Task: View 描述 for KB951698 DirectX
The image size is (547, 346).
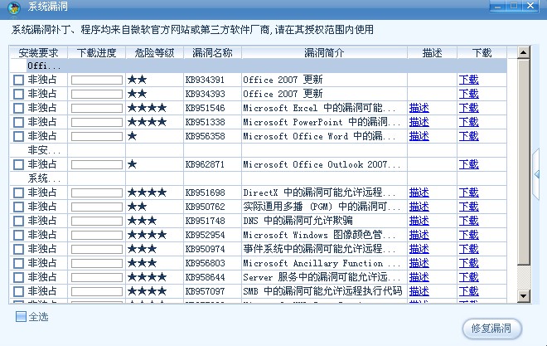Action: click(419, 192)
